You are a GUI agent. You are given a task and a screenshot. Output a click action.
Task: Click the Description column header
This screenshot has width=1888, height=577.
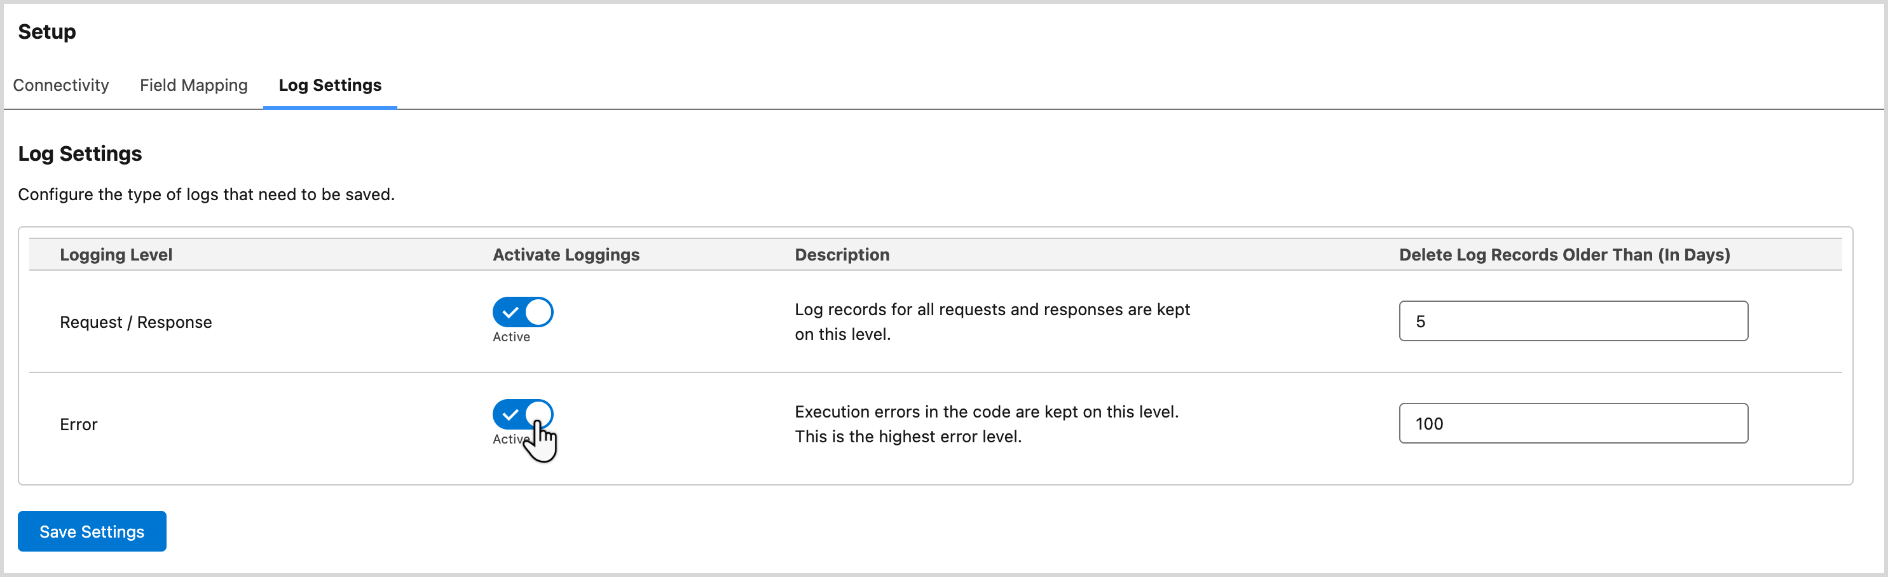[x=842, y=254]
